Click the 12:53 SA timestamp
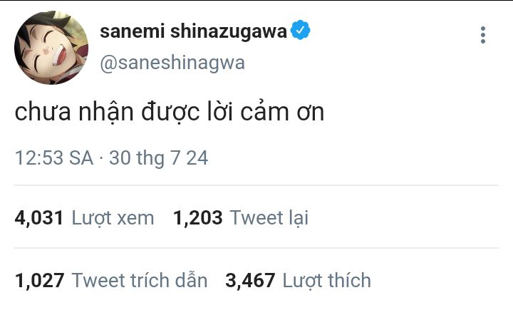 point(54,157)
